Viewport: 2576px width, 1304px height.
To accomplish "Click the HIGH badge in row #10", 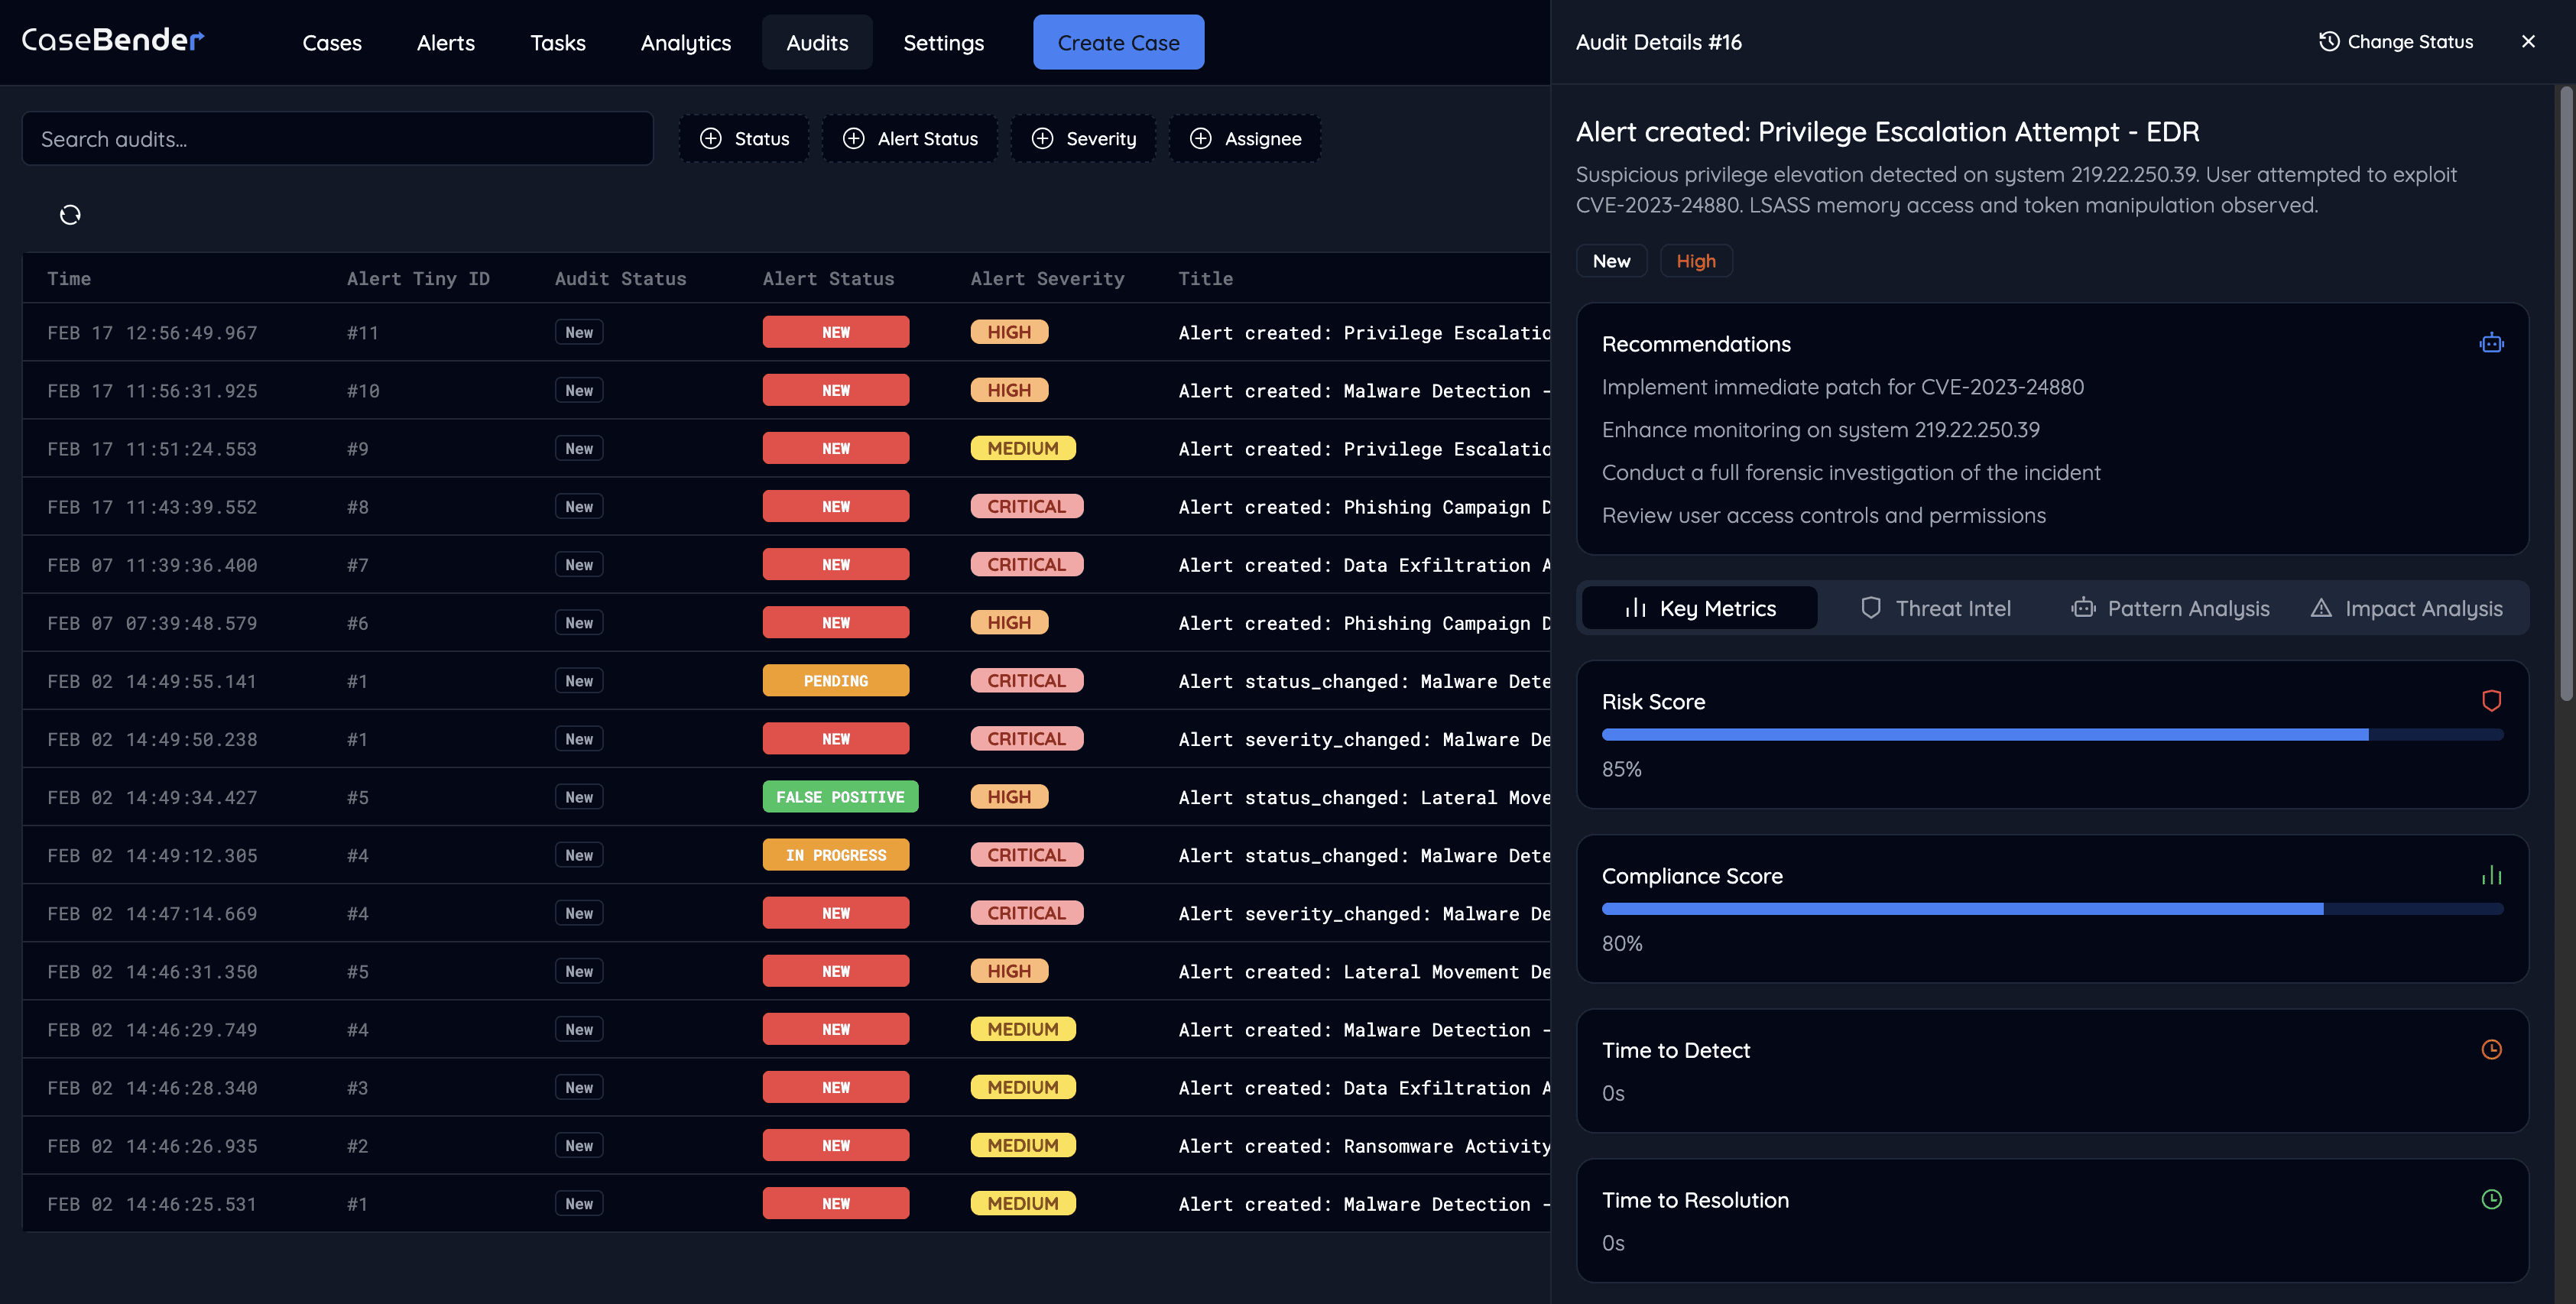I will pyautogui.click(x=1009, y=391).
